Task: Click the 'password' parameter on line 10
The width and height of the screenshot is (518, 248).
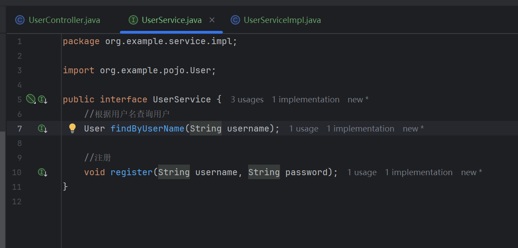Action: point(306,172)
